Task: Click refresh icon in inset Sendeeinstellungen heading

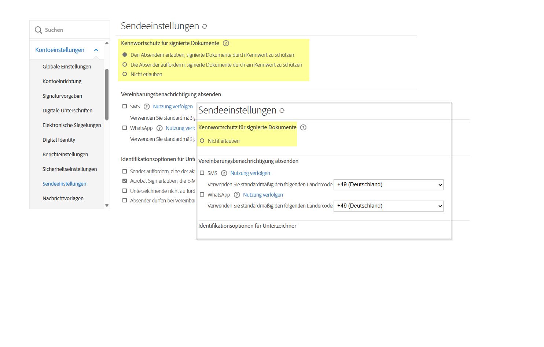Action: [x=282, y=111]
